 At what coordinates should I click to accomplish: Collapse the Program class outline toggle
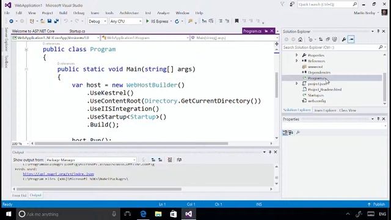(26, 50)
